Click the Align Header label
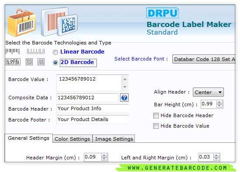Image resolution: width=240 pixels, height=172 pixels. [172, 92]
